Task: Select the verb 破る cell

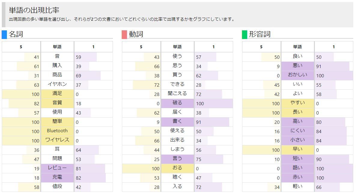Action: click(177, 103)
